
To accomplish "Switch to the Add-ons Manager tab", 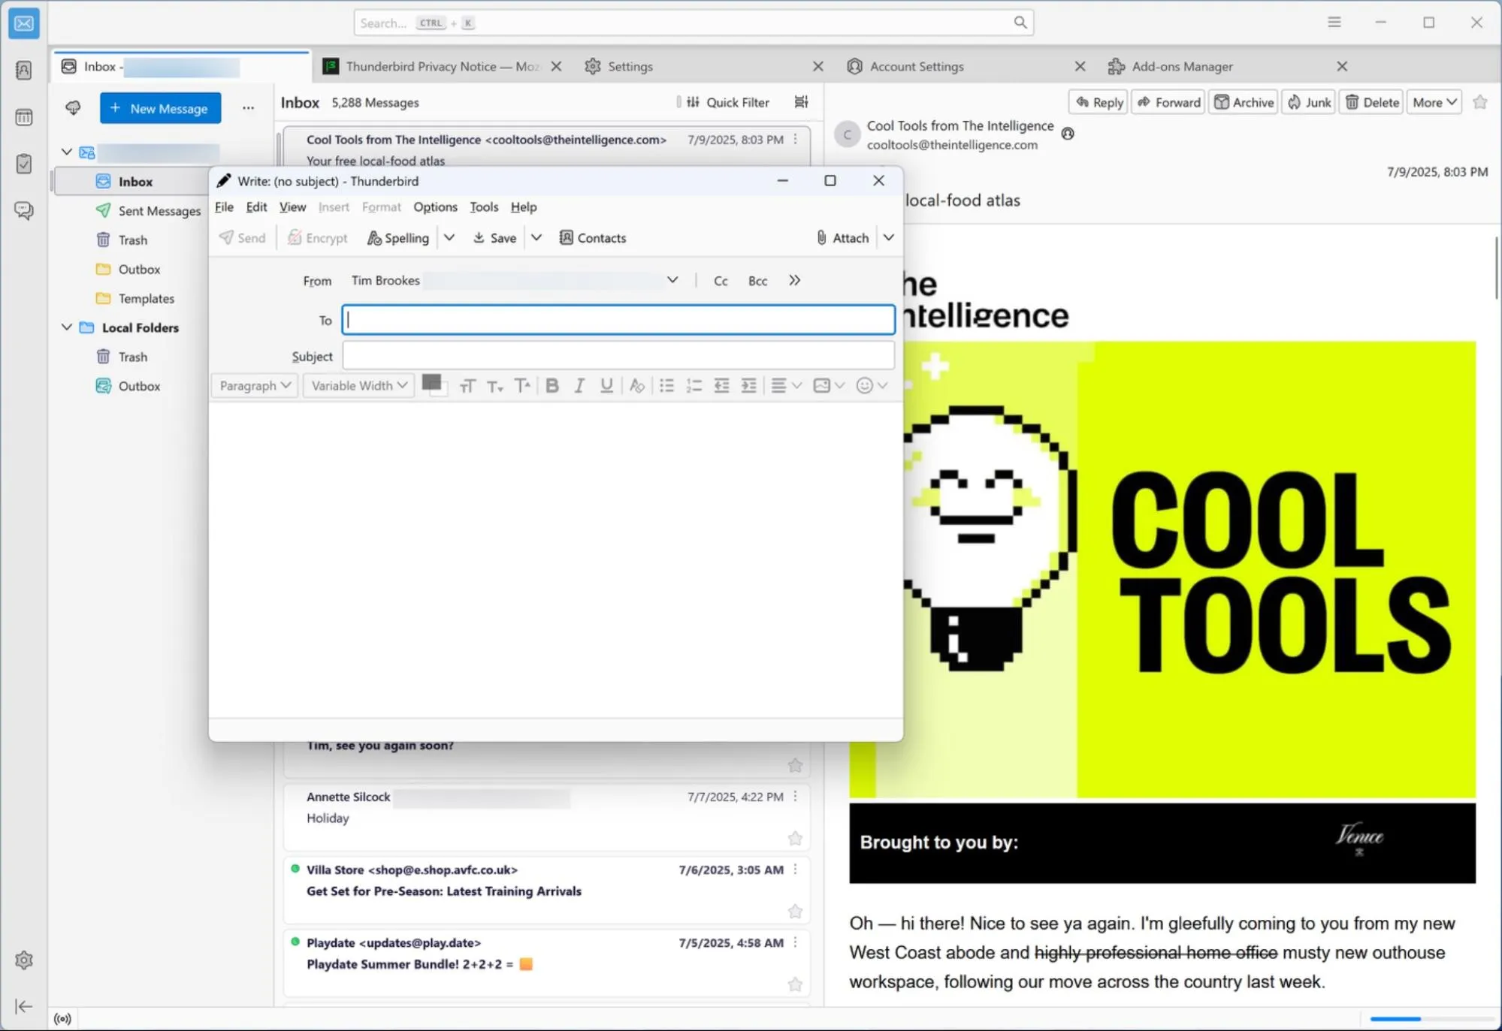I will [1181, 66].
